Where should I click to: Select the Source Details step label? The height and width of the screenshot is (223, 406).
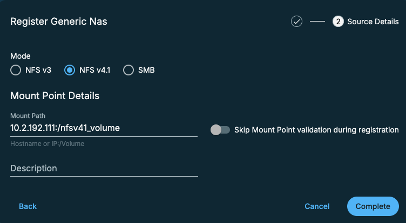[x=374, y=22]
